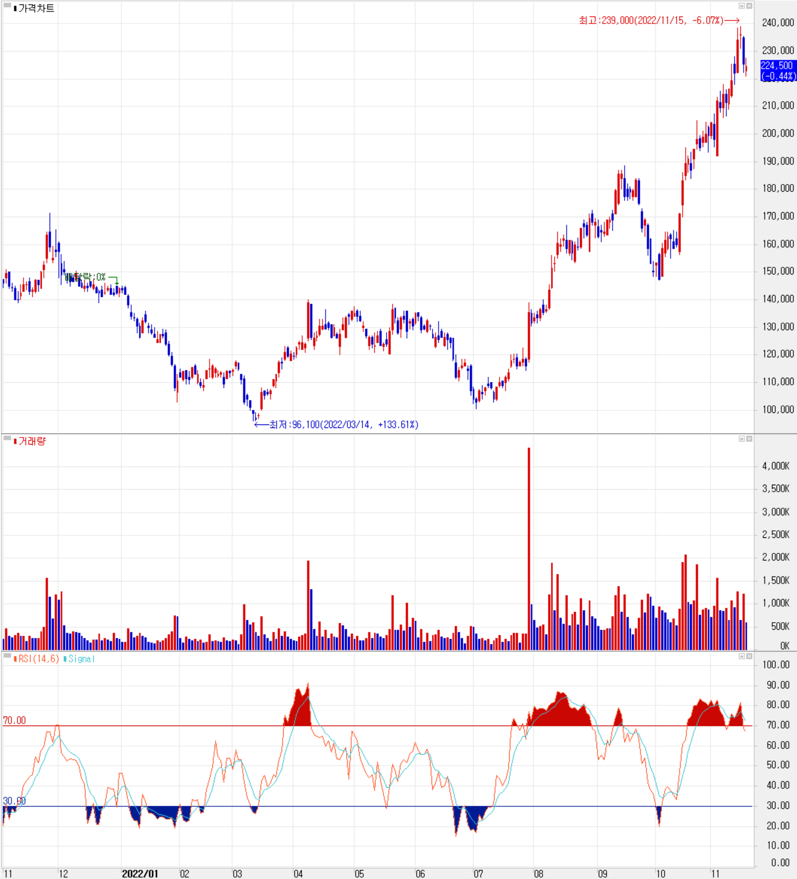Click the 170,000 price axis label
This screenshot has width=797, height=879.
(778, 216)
